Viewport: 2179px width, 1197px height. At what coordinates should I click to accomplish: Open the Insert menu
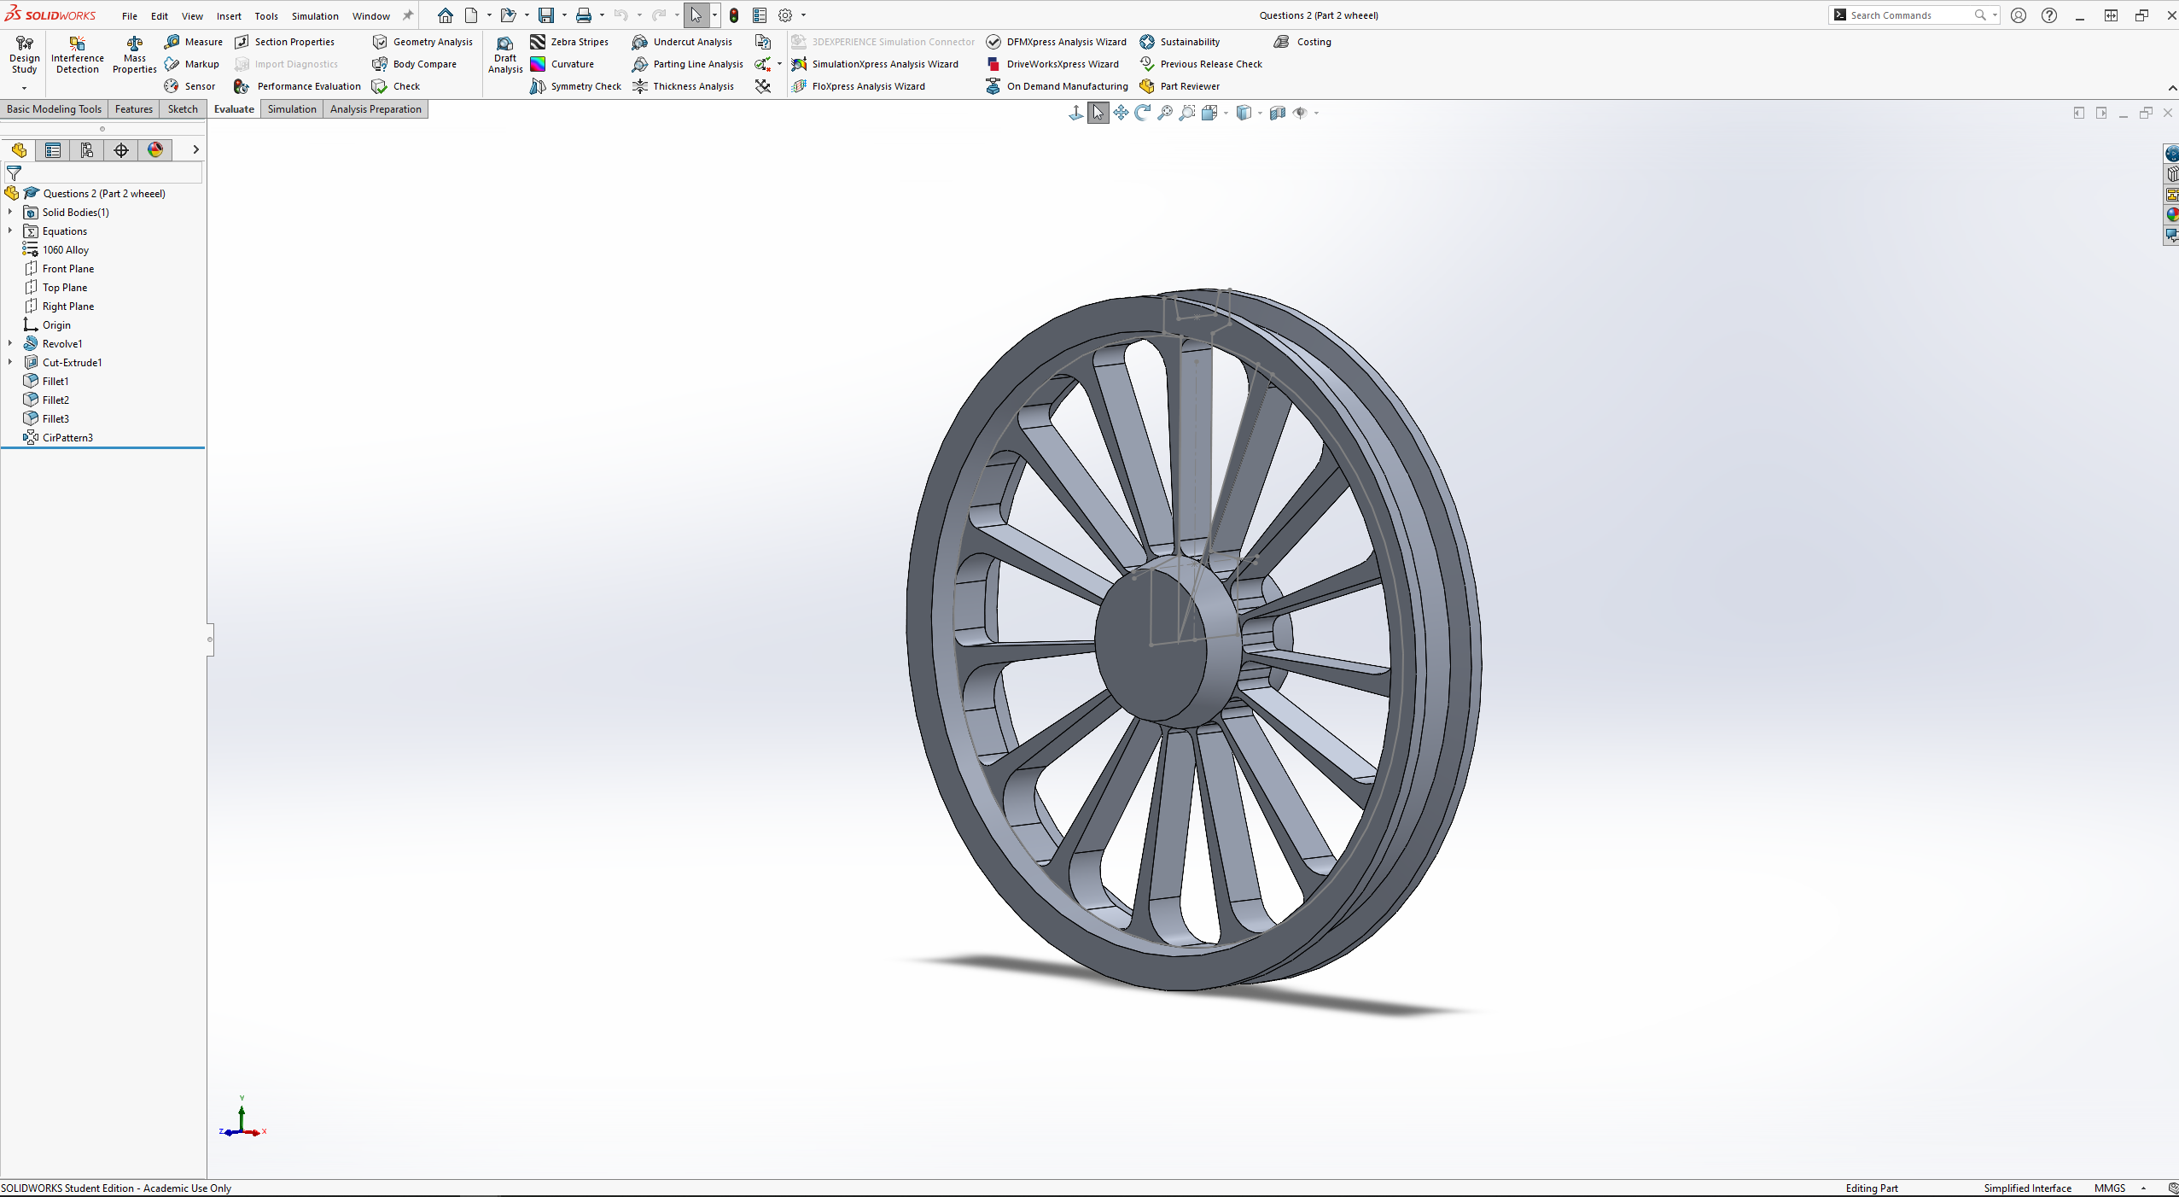click(229, 15)
